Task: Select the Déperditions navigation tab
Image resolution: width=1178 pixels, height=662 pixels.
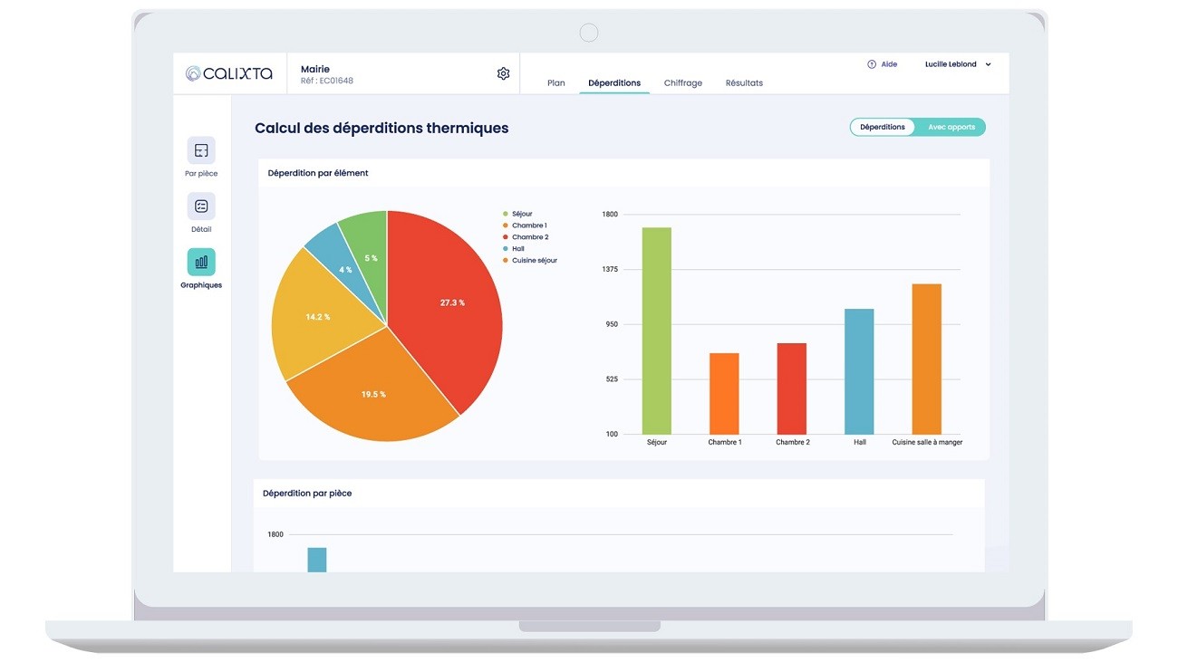Action: pyautogui.click(x=614, y=82)
